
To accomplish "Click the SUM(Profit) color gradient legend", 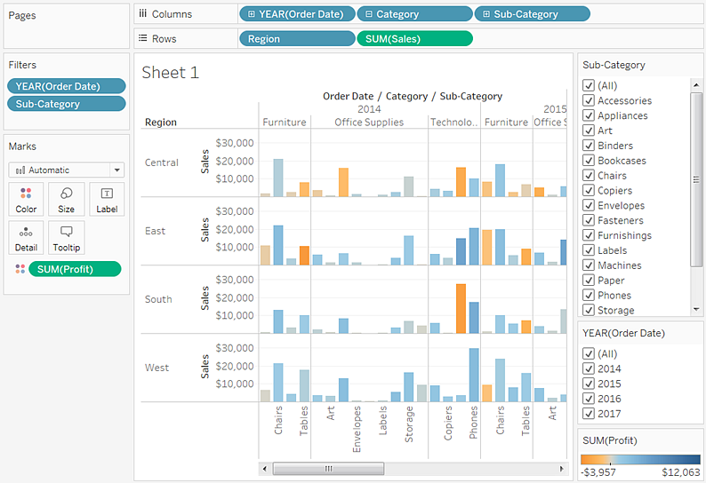I will tap(640, 459).
